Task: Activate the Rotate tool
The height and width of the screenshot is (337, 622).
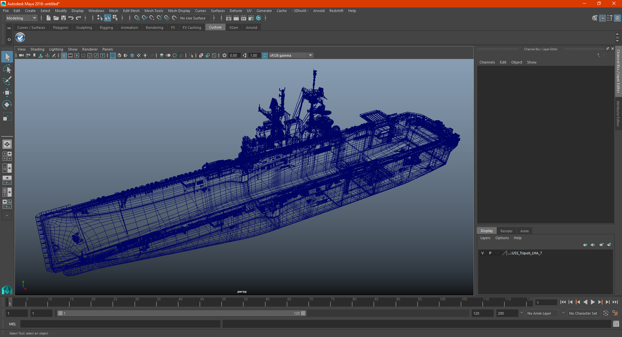Action: 7,105
